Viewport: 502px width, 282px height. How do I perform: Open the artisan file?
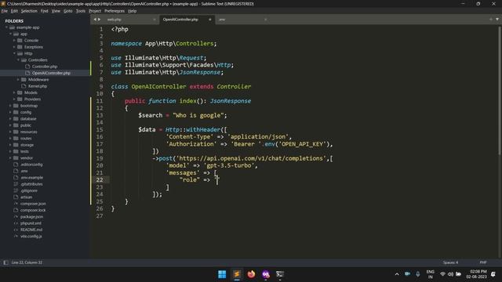[26, 197]
